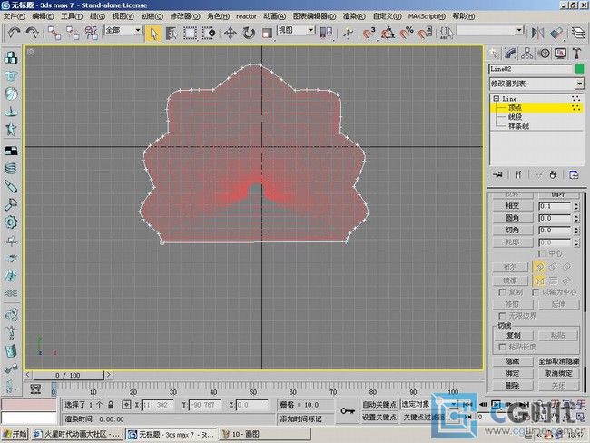Click the 隐藏 hide button
590x443 pixels.
tap(513, 361)
